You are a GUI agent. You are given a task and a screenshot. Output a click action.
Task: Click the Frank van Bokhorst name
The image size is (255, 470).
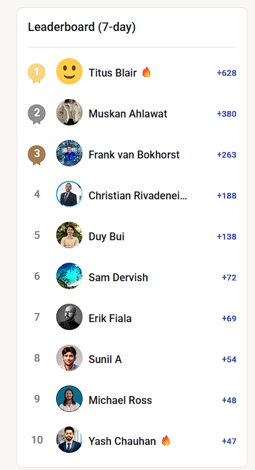pyautogui.click(x=134, y=154)
